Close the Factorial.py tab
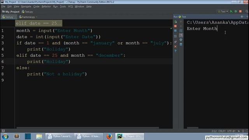 click(x=37, y=17)
